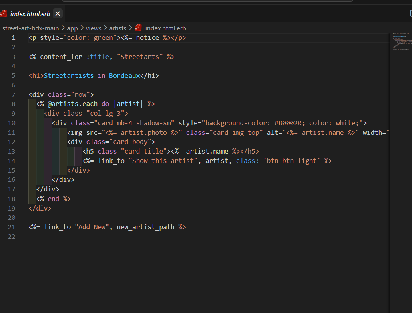
Task: Click line number 21 in the gutter
Action: 12,227
